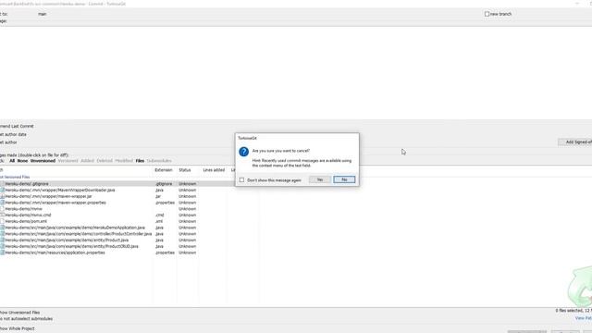
Task: Click the 'Are you sure you want to cancel?' text
Action: [x=281, y=151]
